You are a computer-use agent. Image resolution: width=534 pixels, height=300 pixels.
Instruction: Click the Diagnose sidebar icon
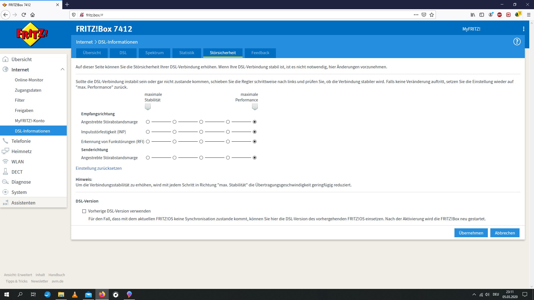[5, 182]
